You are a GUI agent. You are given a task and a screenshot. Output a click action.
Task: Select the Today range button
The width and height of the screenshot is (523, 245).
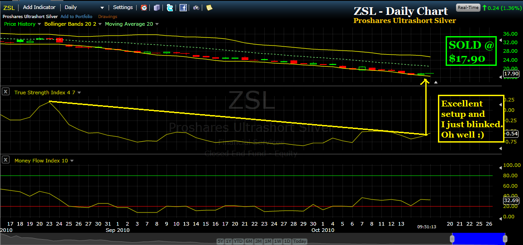coord(300,241)
